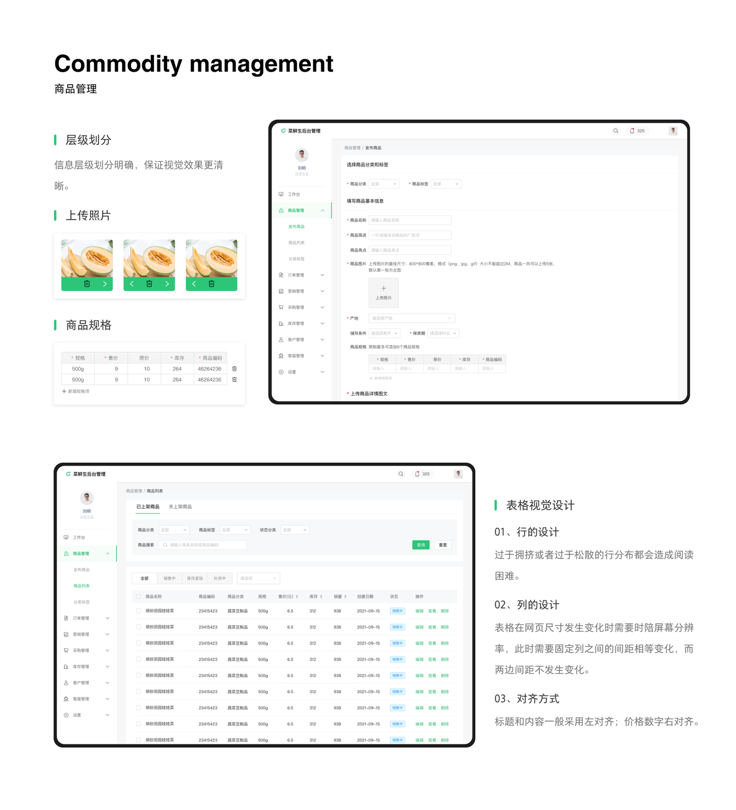Screen dimensions: 736x810
Task: Click into the 请输入商品名称 input field
Action: (410, 220)
